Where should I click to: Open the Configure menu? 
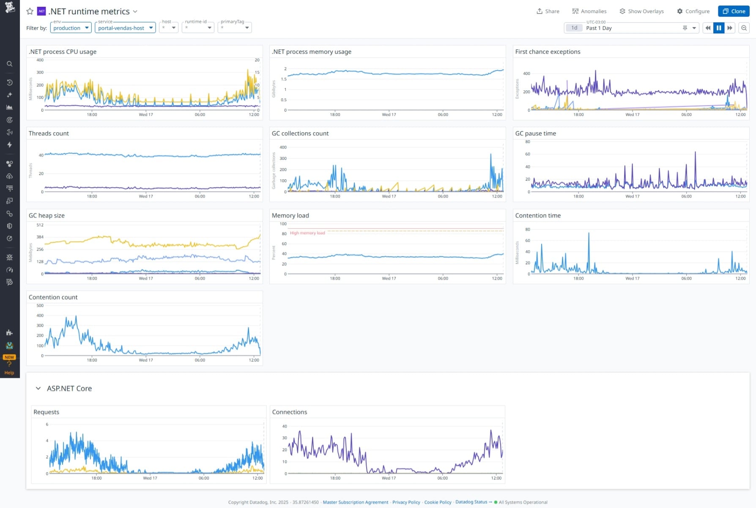point(693,11)
